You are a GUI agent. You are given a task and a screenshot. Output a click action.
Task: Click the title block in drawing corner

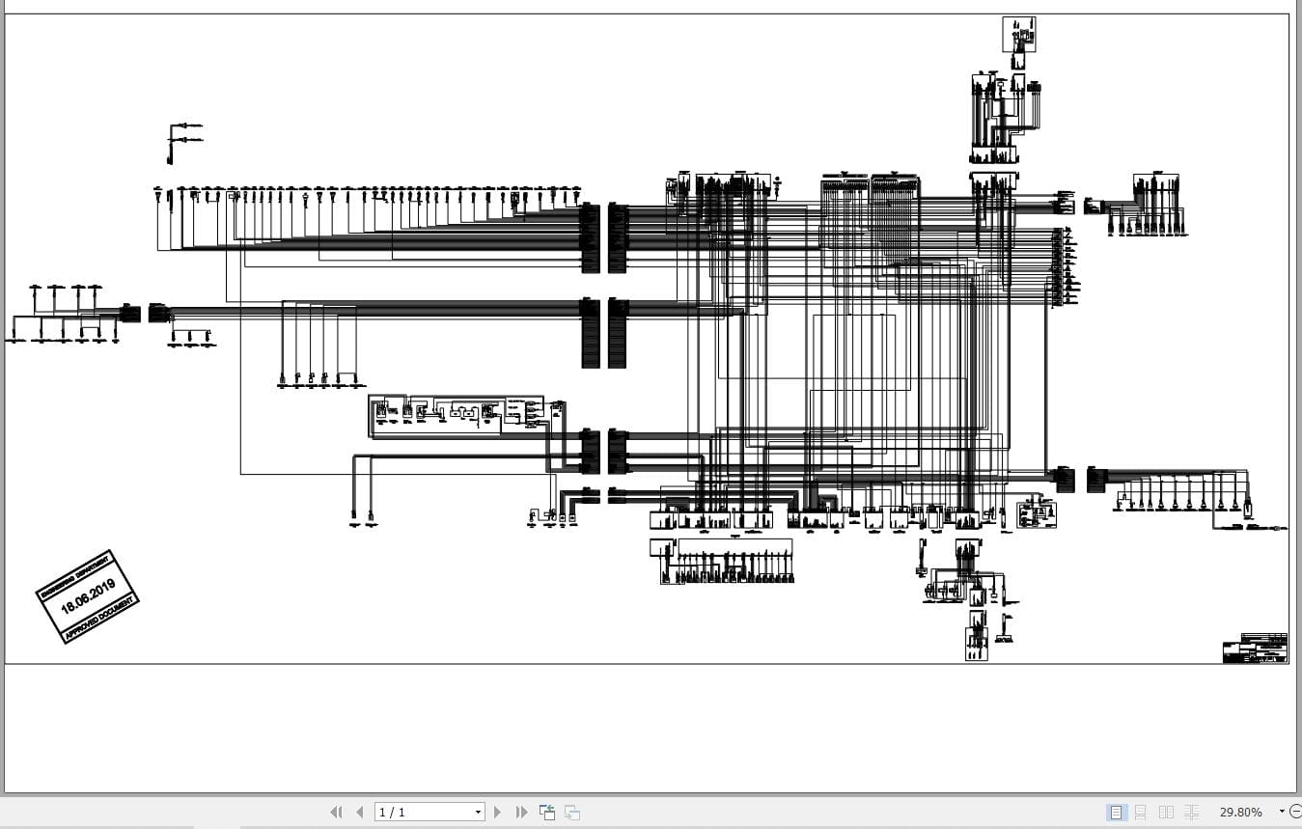click(1255, 648)
